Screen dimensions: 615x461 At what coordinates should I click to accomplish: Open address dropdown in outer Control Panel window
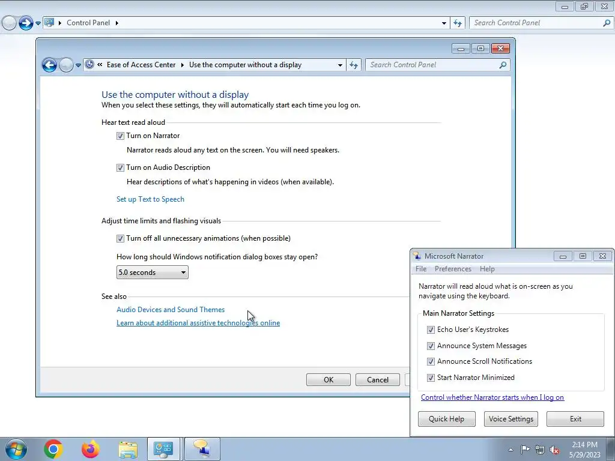tap(444, 23)
